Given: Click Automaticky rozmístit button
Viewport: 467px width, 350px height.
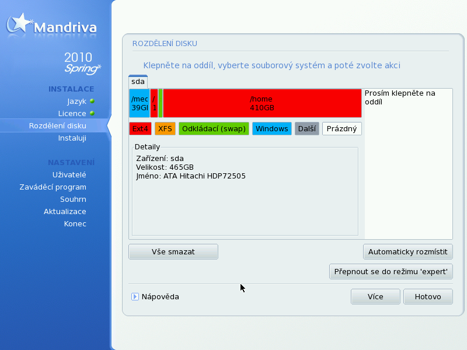Looking at the screenshot, I should (x=407, y=252).
